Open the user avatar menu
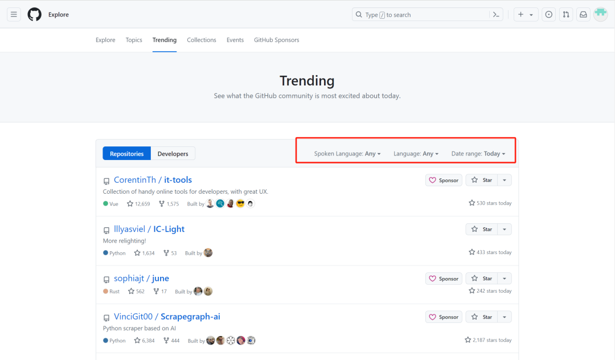 [601, 14]
